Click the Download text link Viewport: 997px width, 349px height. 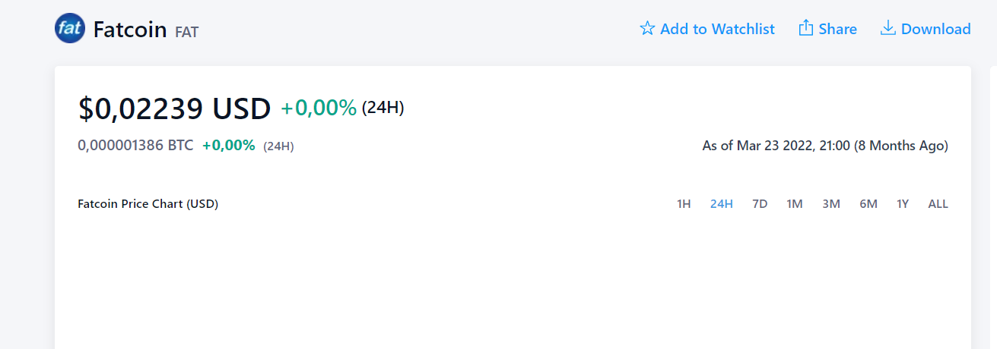click(x=936, y=29)
